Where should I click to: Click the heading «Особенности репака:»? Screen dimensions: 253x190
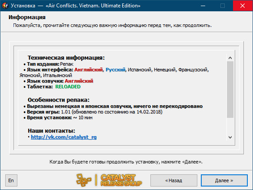pos(59,100)
